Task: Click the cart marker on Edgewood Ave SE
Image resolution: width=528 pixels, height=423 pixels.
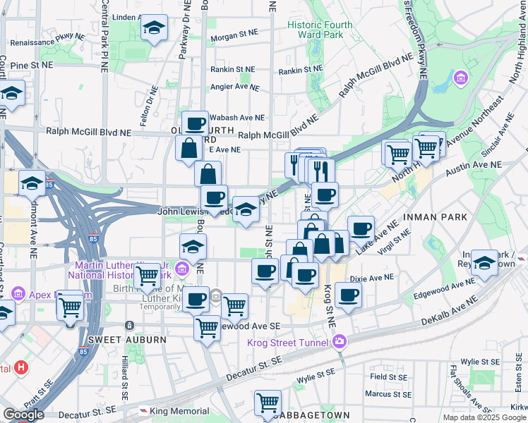Action: coord(207,329)
